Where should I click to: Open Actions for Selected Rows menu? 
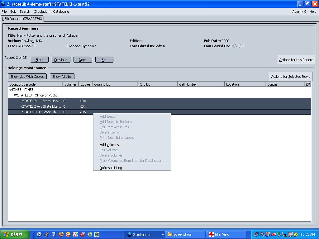[x=291, y=77]
